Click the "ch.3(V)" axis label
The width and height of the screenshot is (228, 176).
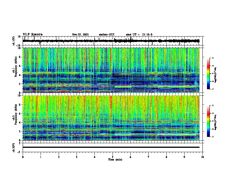[x=14, y=148]
